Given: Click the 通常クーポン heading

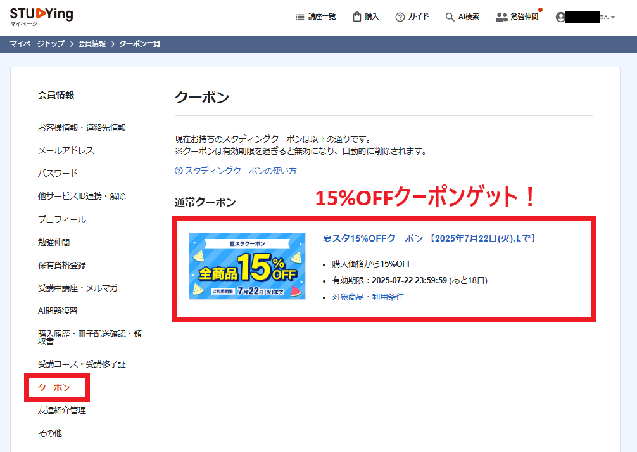Looking at the screenshot, I should [x=205, y=202].
